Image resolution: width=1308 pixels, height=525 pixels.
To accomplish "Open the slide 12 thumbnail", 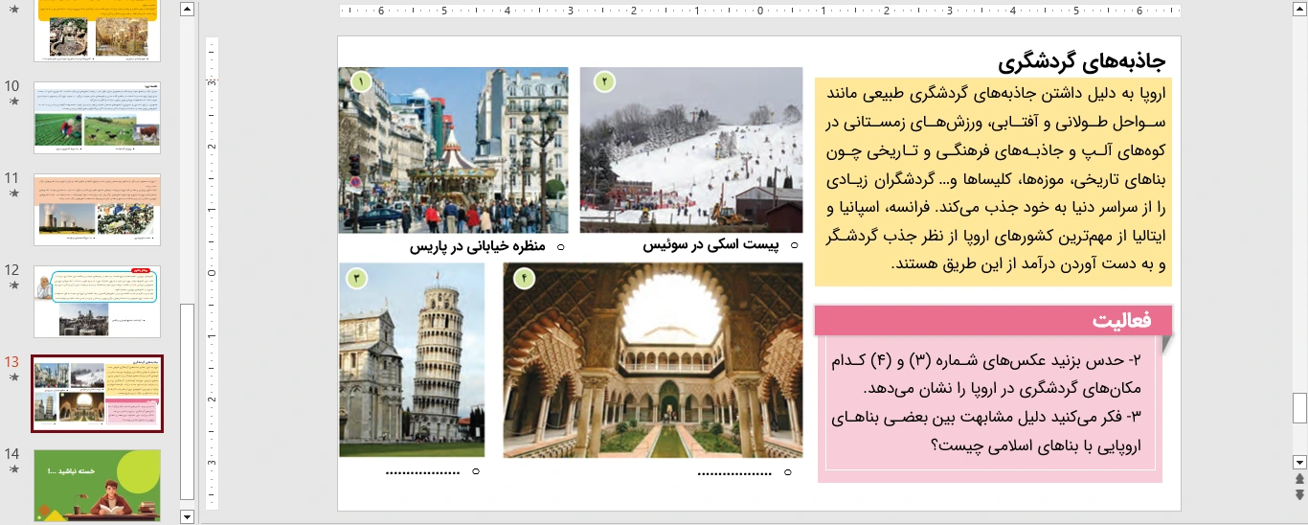I will click(x=97, y=301).
